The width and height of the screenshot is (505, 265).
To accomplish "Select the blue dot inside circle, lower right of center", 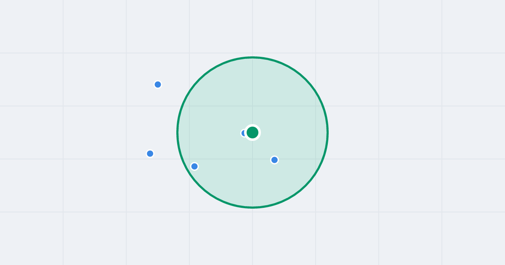I will [x=274, y=160].
